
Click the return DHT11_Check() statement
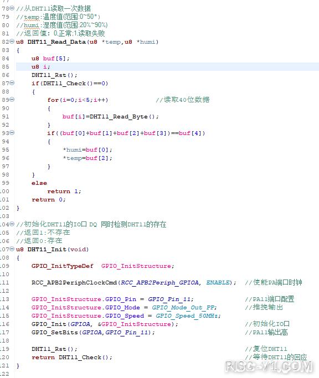(x=72, y=358)
